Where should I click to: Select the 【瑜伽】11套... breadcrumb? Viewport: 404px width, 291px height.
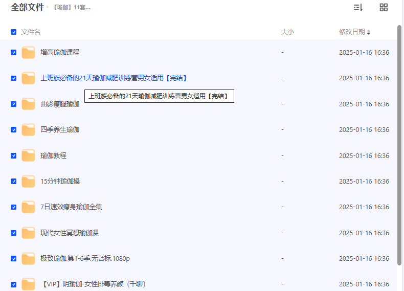coord(72,8)
